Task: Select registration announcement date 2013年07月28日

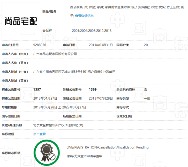Action: (101, 98)
